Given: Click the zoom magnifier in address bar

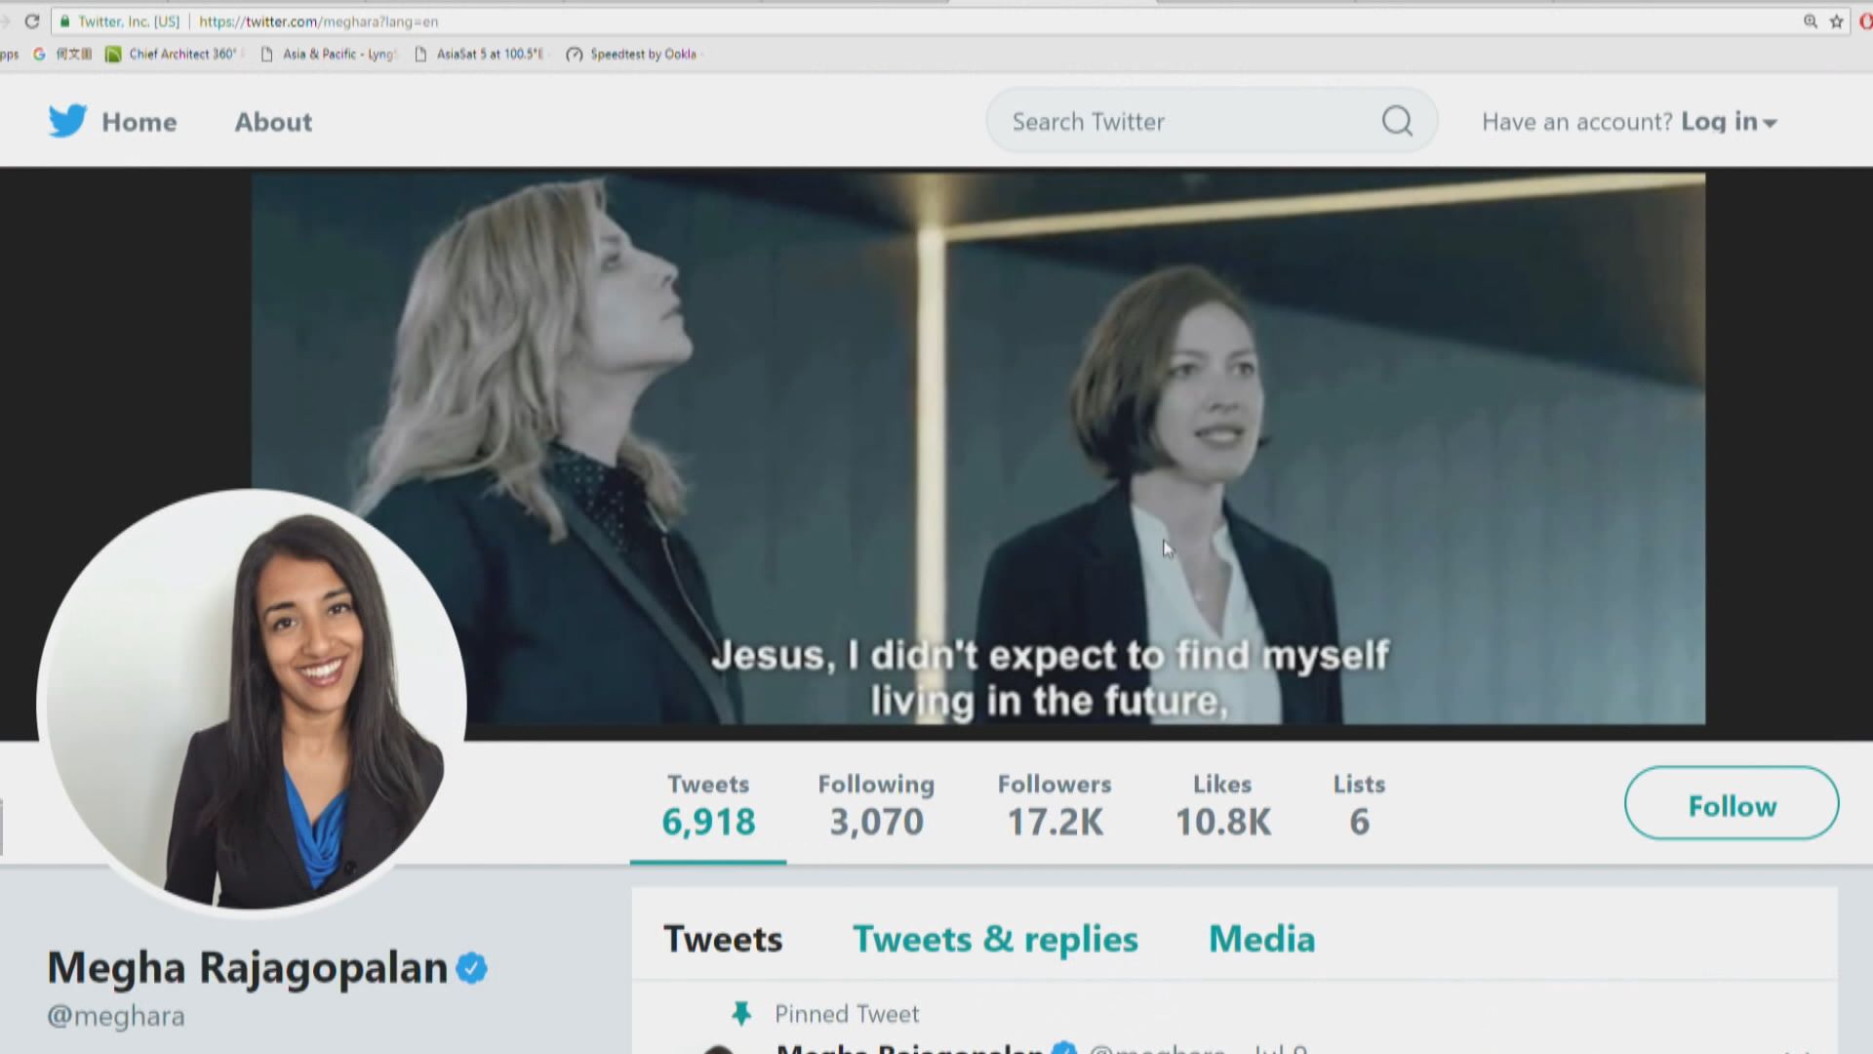Looking at the screenshot, I should 1811,21.
